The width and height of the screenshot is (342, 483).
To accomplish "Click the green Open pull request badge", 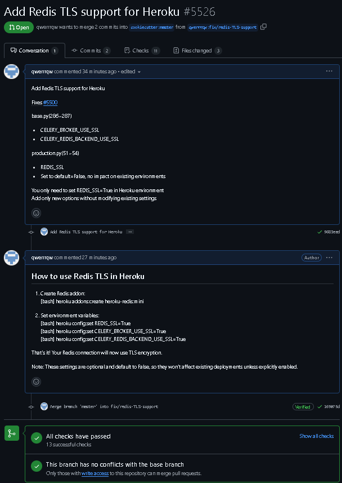I will 19,26.
